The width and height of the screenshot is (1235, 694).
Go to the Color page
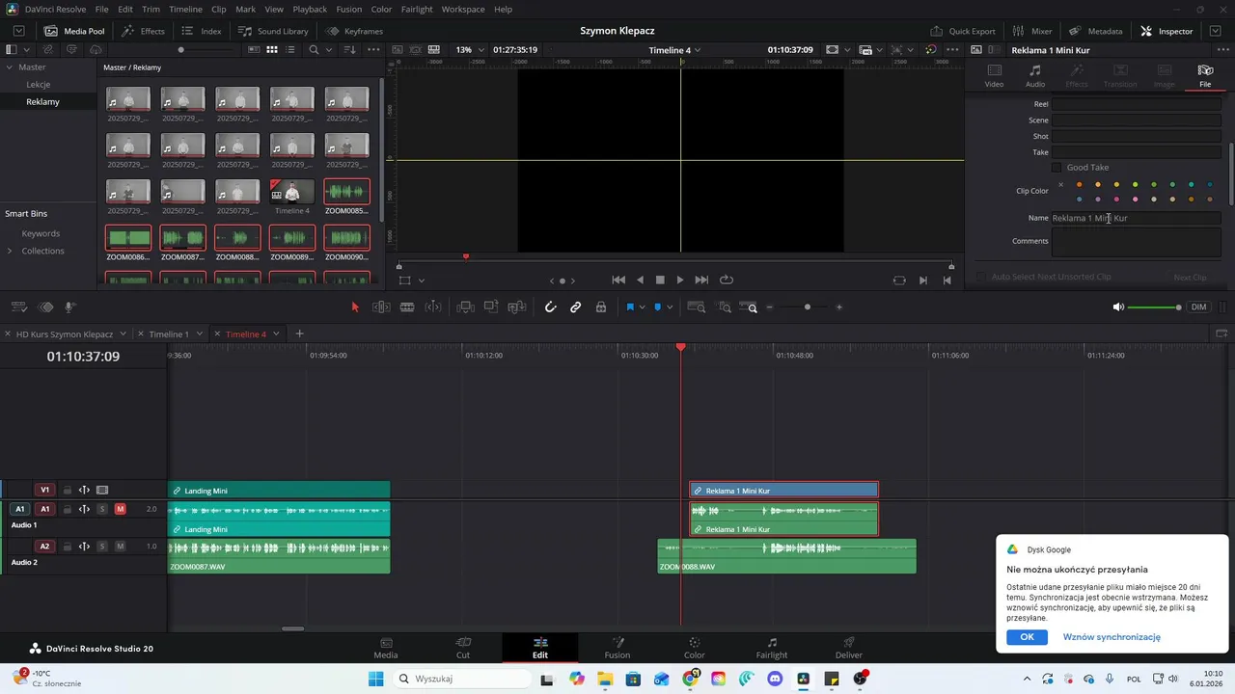(695, 648)
